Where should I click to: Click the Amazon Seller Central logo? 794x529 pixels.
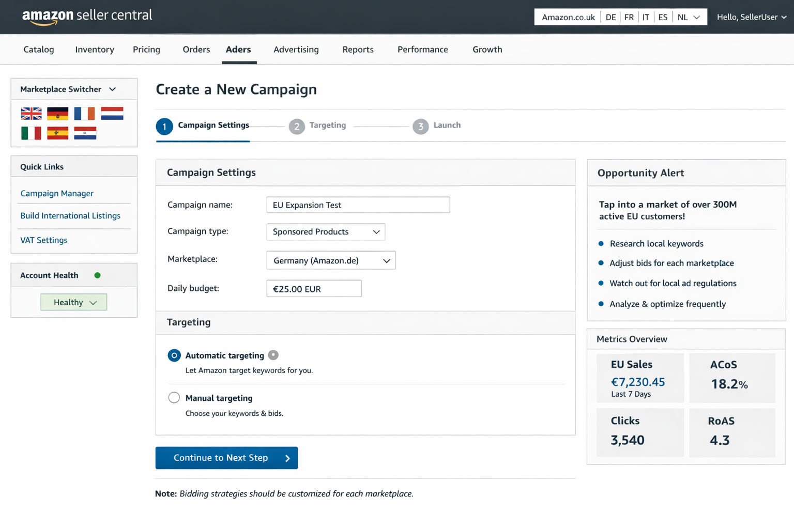[87, 16]
